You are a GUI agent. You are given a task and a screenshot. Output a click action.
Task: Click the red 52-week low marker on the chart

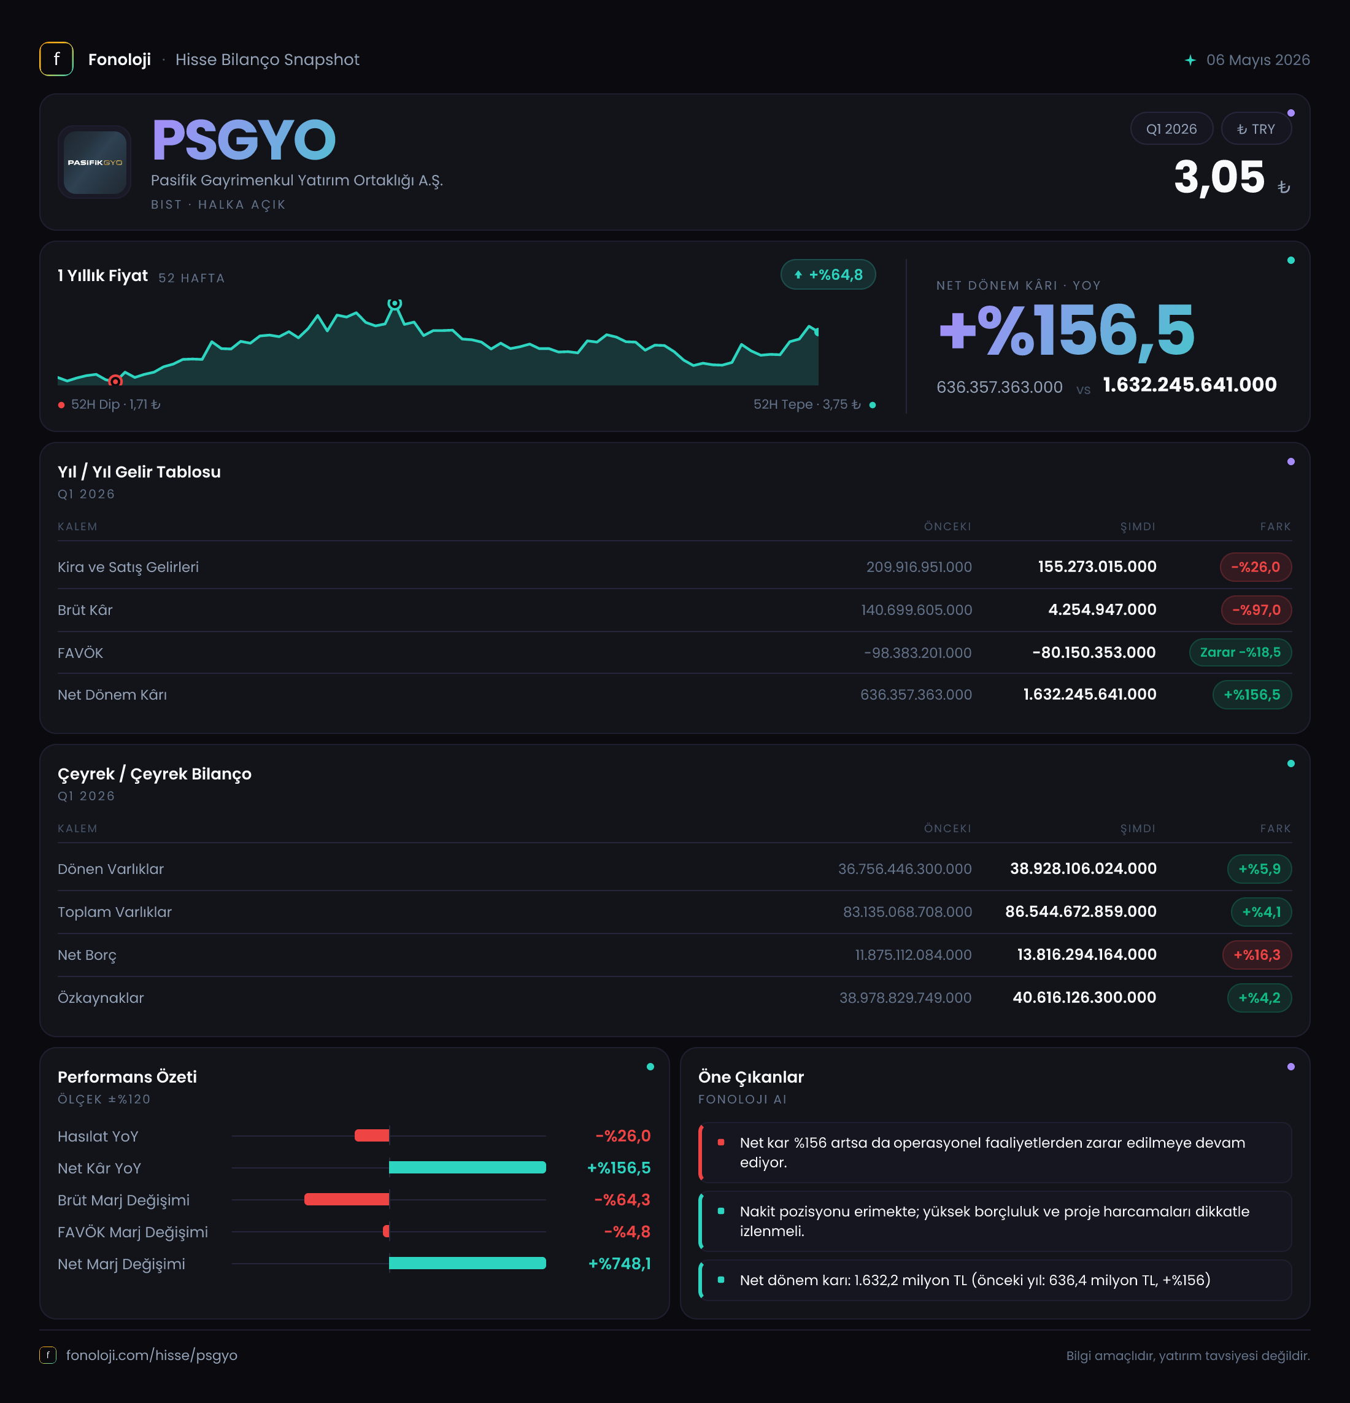coord(115,381)
